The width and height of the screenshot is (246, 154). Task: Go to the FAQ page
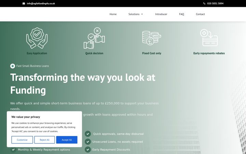coord(181,14)
